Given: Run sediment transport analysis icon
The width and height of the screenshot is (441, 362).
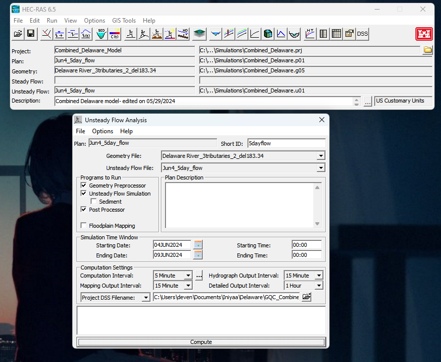Looking at the screenshot, I should 156,34.
